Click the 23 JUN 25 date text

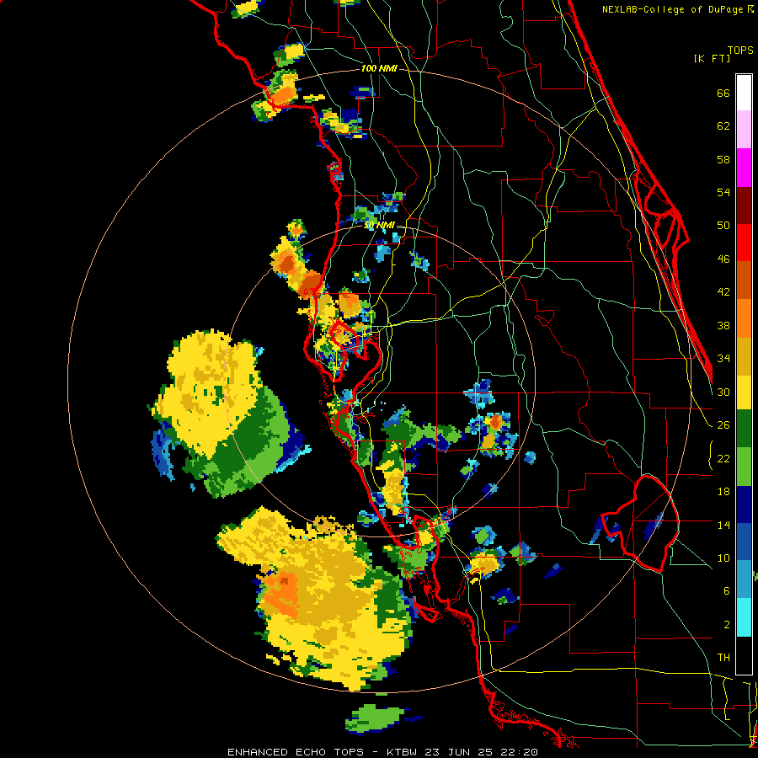point(460,752)
